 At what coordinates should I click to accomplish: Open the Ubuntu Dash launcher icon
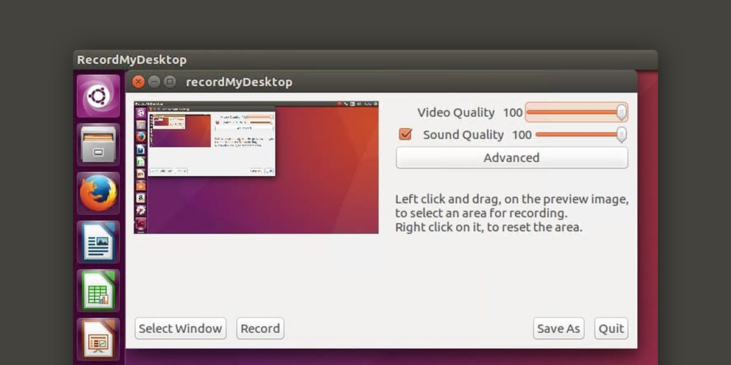point(98,96)
